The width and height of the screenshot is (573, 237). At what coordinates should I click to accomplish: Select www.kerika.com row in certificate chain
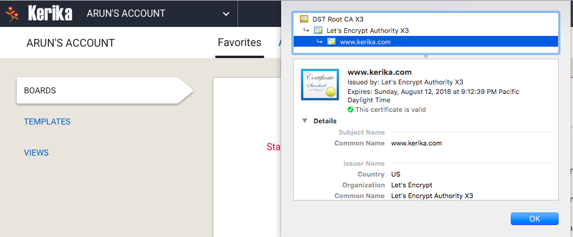pyautogui.click(x=426, y=42)
